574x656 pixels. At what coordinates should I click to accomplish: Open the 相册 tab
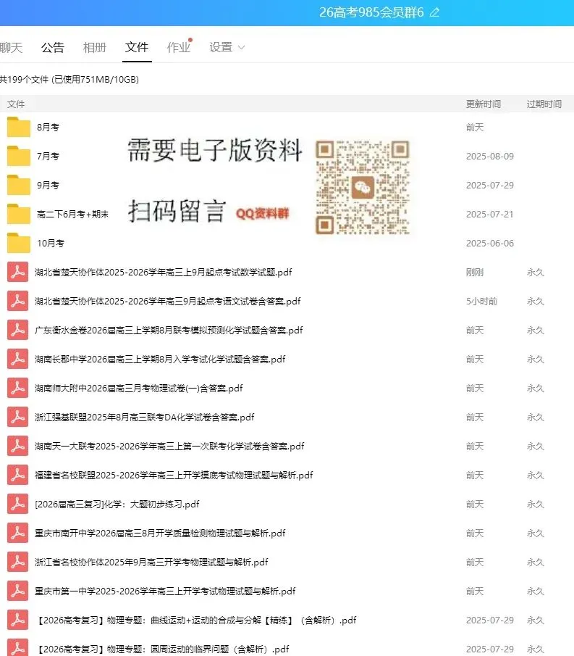pos(95,47)
